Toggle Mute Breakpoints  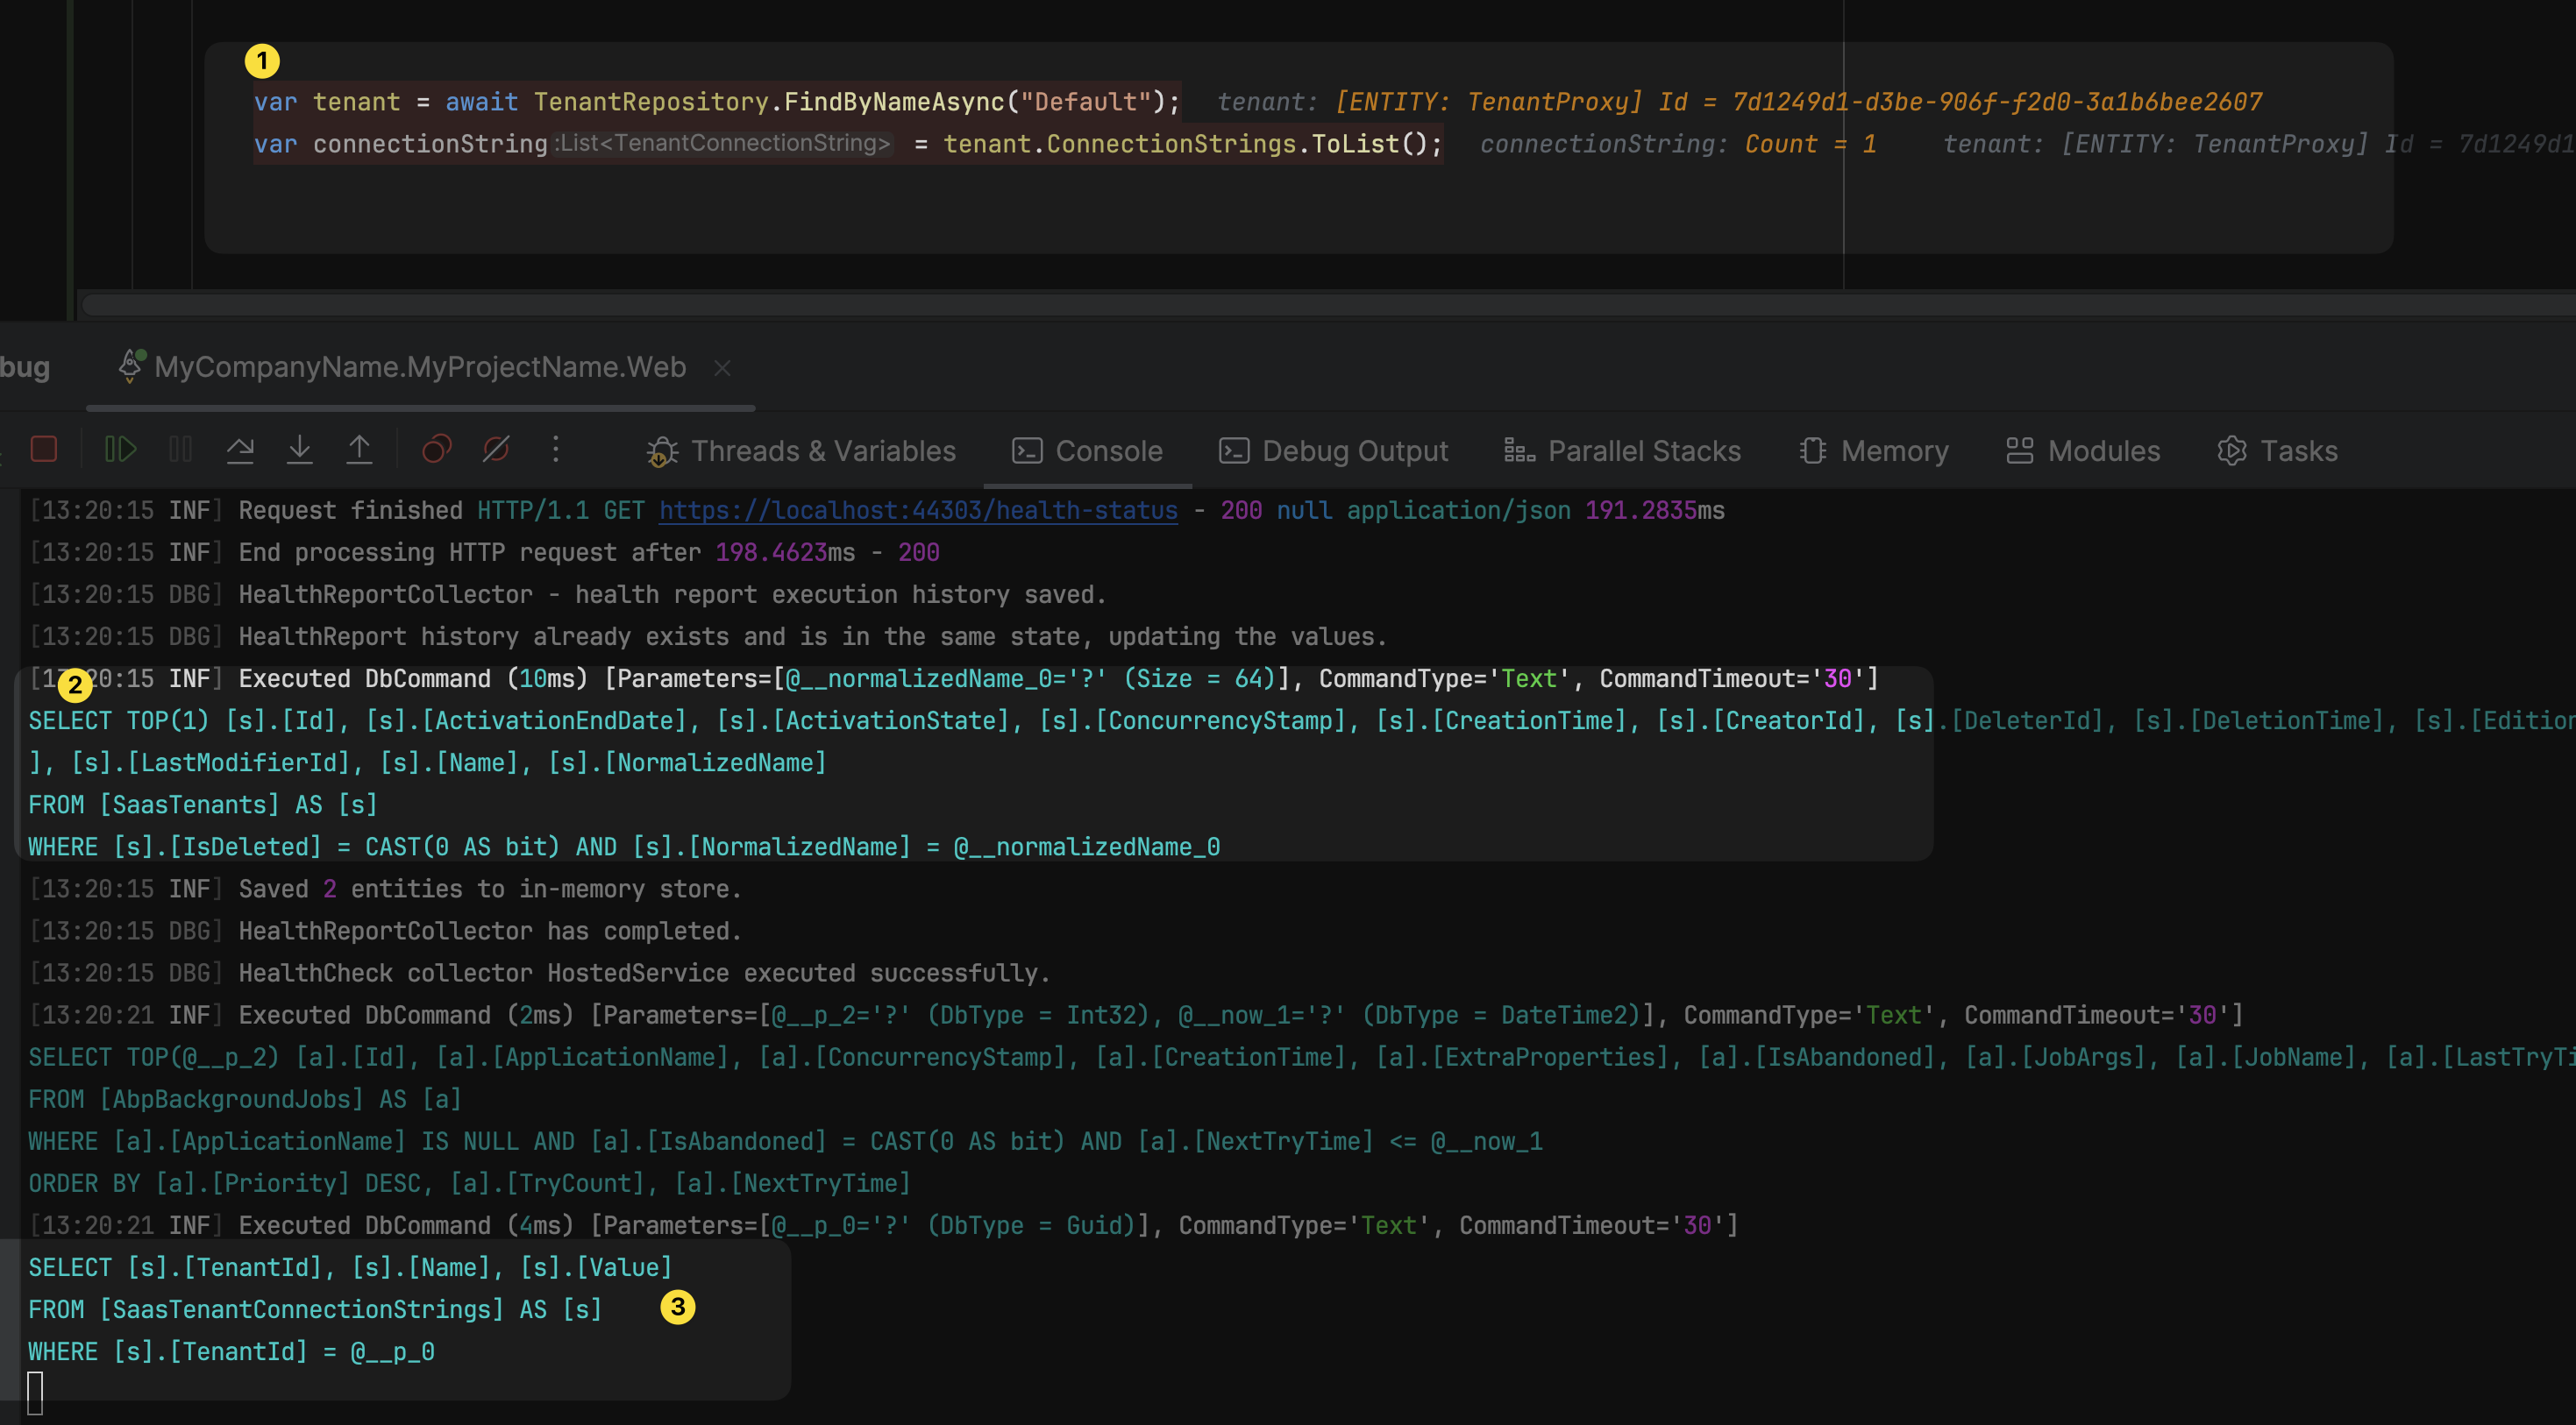(496, 450)
